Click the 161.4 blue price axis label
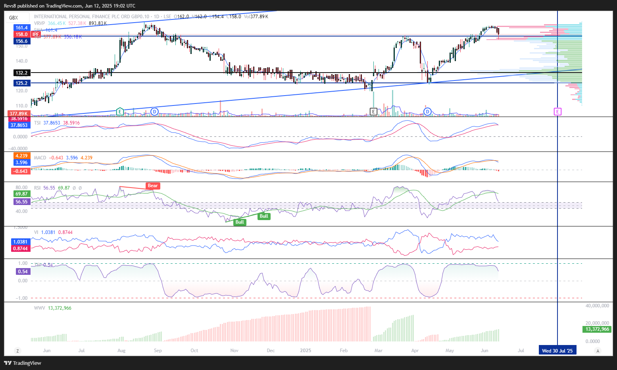The image size is (617, 370). (x=21, y=28)
